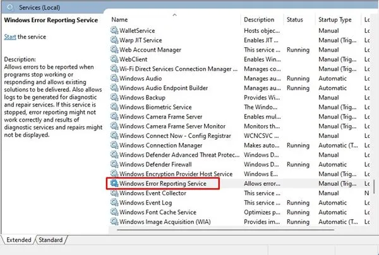Click 'Hosts objec...' description of WalletService
Viewport: 379px width, 255px height.
pos(262,31)
